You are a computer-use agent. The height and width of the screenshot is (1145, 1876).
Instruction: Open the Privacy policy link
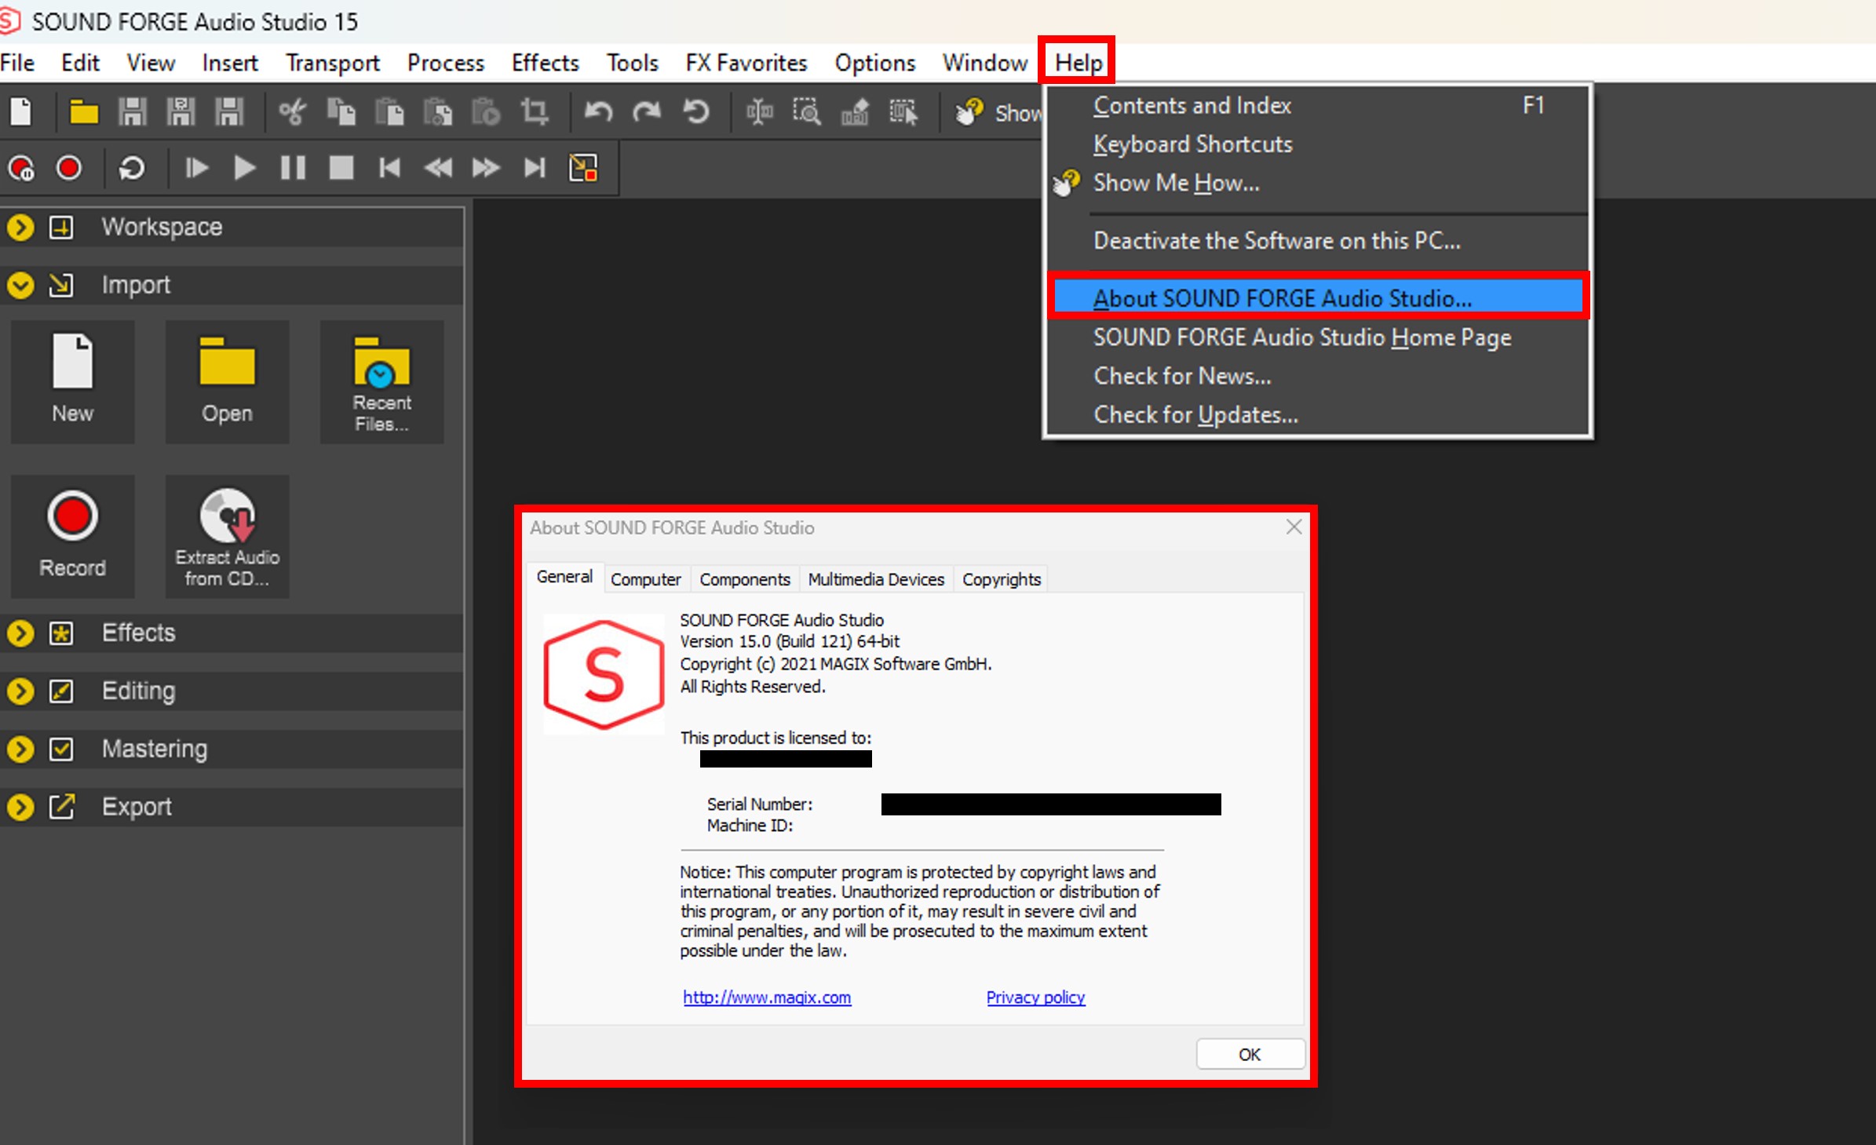pos(1035,997)
